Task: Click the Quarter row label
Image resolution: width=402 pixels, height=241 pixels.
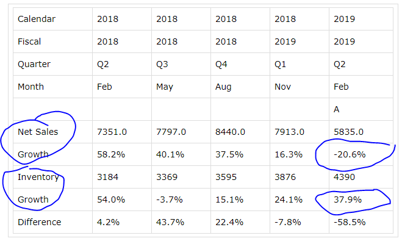Action: point(34,64)
